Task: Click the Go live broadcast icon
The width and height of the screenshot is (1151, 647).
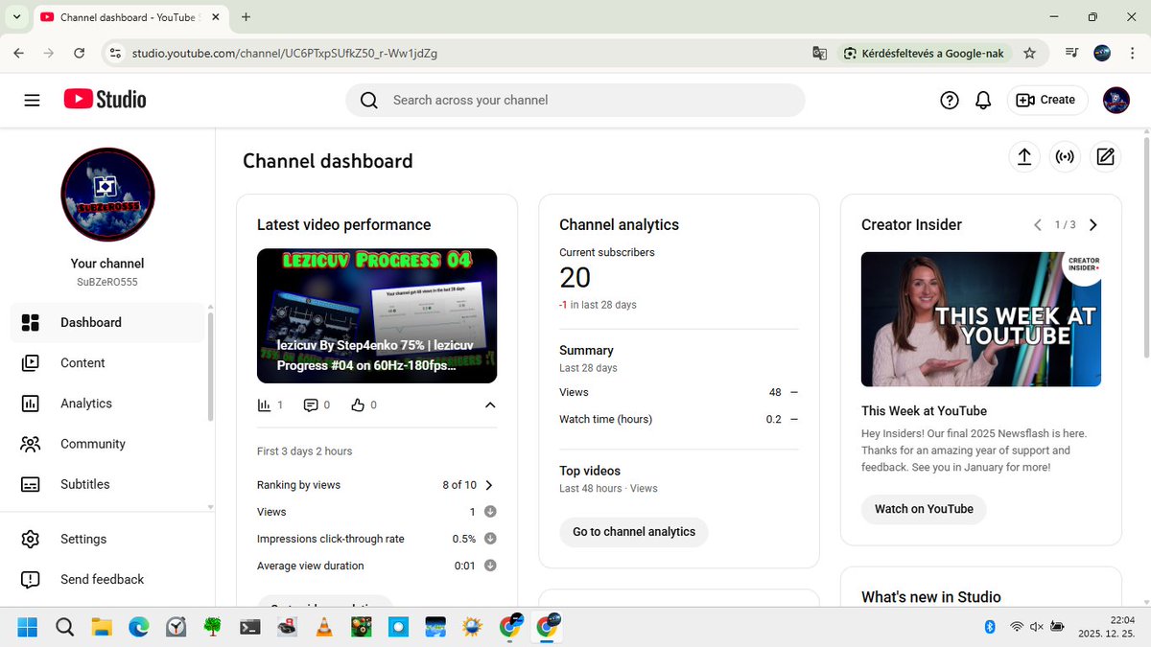Action: click(1065, 157)
